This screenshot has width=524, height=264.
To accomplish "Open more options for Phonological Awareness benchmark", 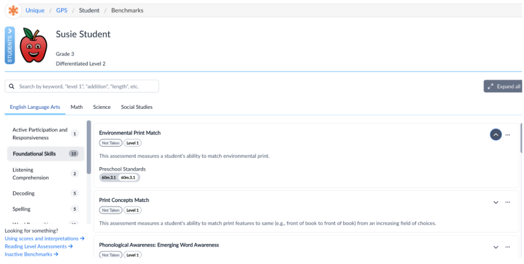I will [x=508, y=247].
